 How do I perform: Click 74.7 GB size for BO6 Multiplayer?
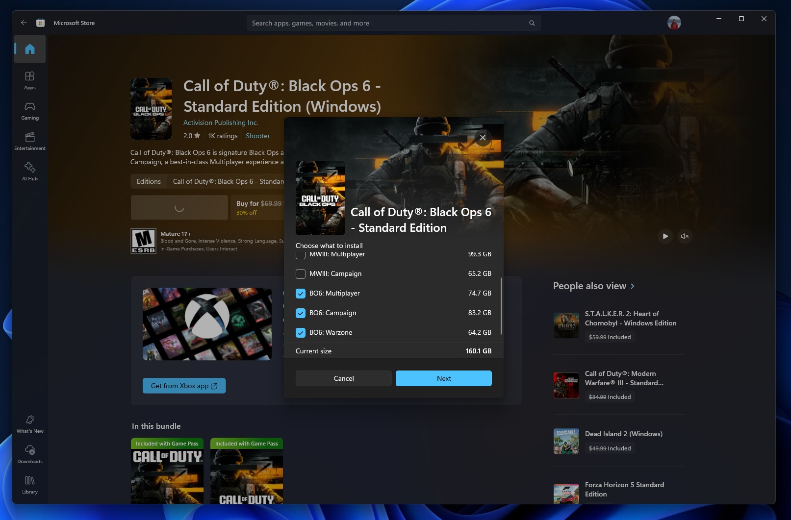coord(480,293)
